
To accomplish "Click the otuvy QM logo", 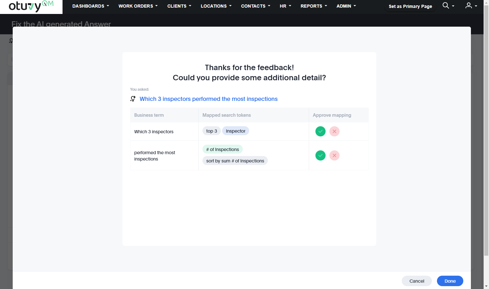I will point(31,6).
